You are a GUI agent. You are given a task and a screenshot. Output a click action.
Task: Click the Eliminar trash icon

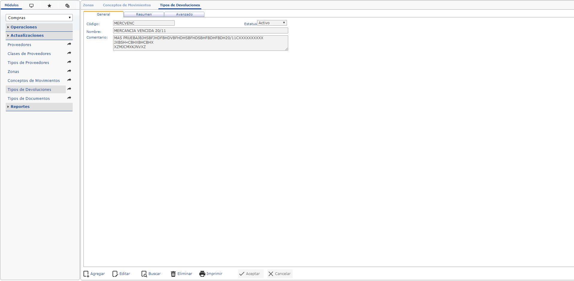tap(173, 274)
